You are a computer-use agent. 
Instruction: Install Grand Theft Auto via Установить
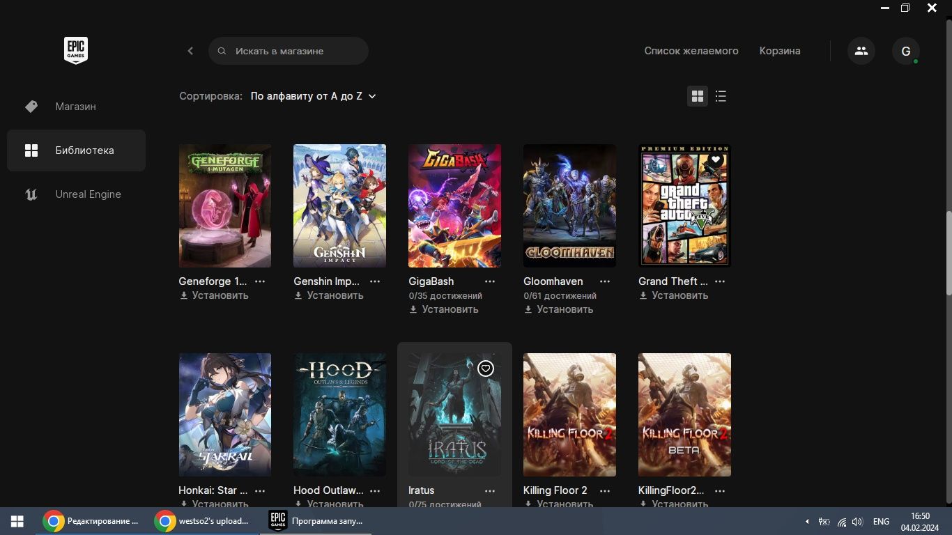(674, 295)
